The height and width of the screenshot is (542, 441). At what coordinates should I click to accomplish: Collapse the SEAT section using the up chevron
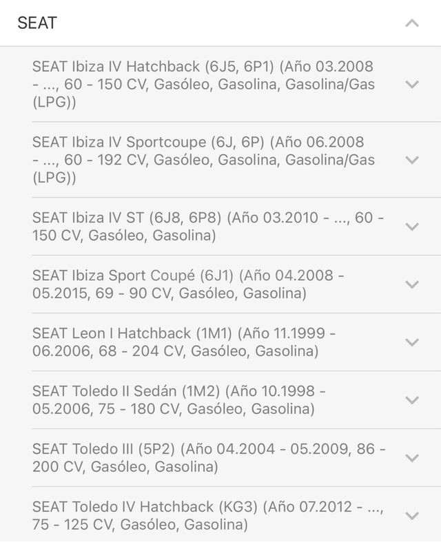412,23
